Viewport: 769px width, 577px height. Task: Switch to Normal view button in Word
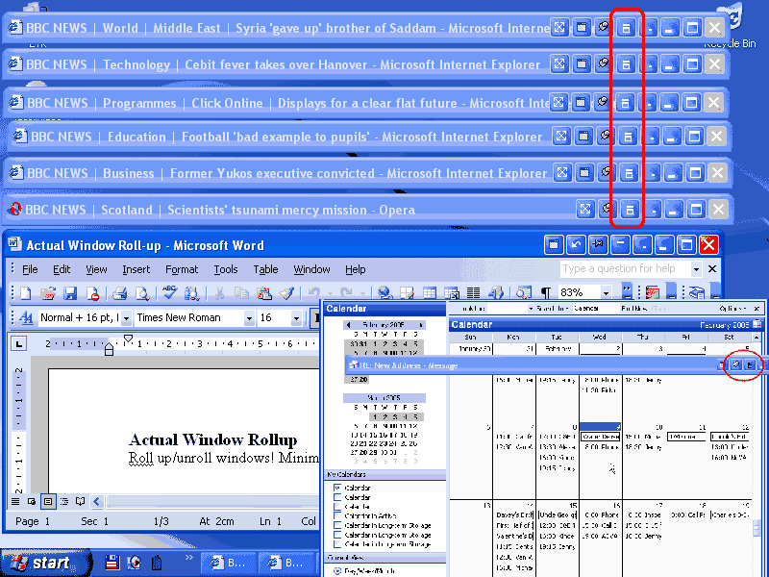click(x=15, y=501)
